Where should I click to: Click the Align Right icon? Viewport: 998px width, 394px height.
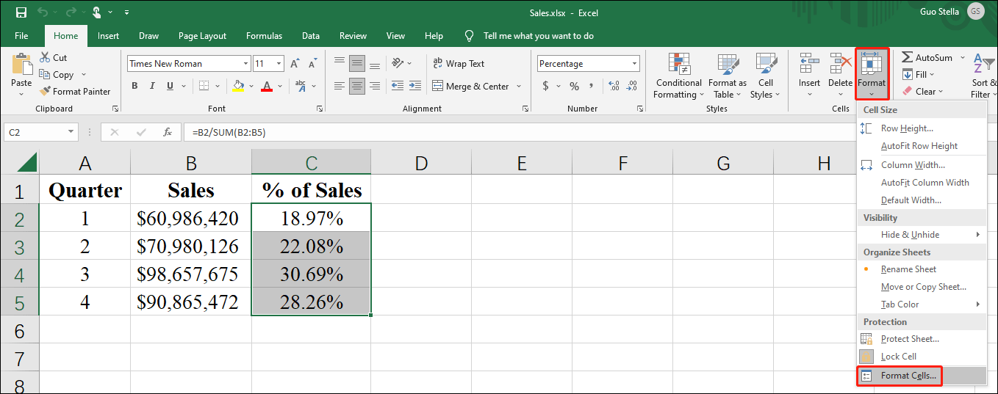coord(375,86)
